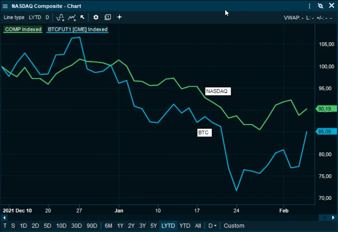The image size is (338, 232).
Task: Select the YTD range
Action: click(185, 226)
